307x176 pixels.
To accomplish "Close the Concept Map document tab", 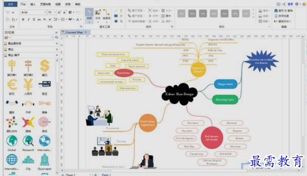I will click(x=86, y=32).
